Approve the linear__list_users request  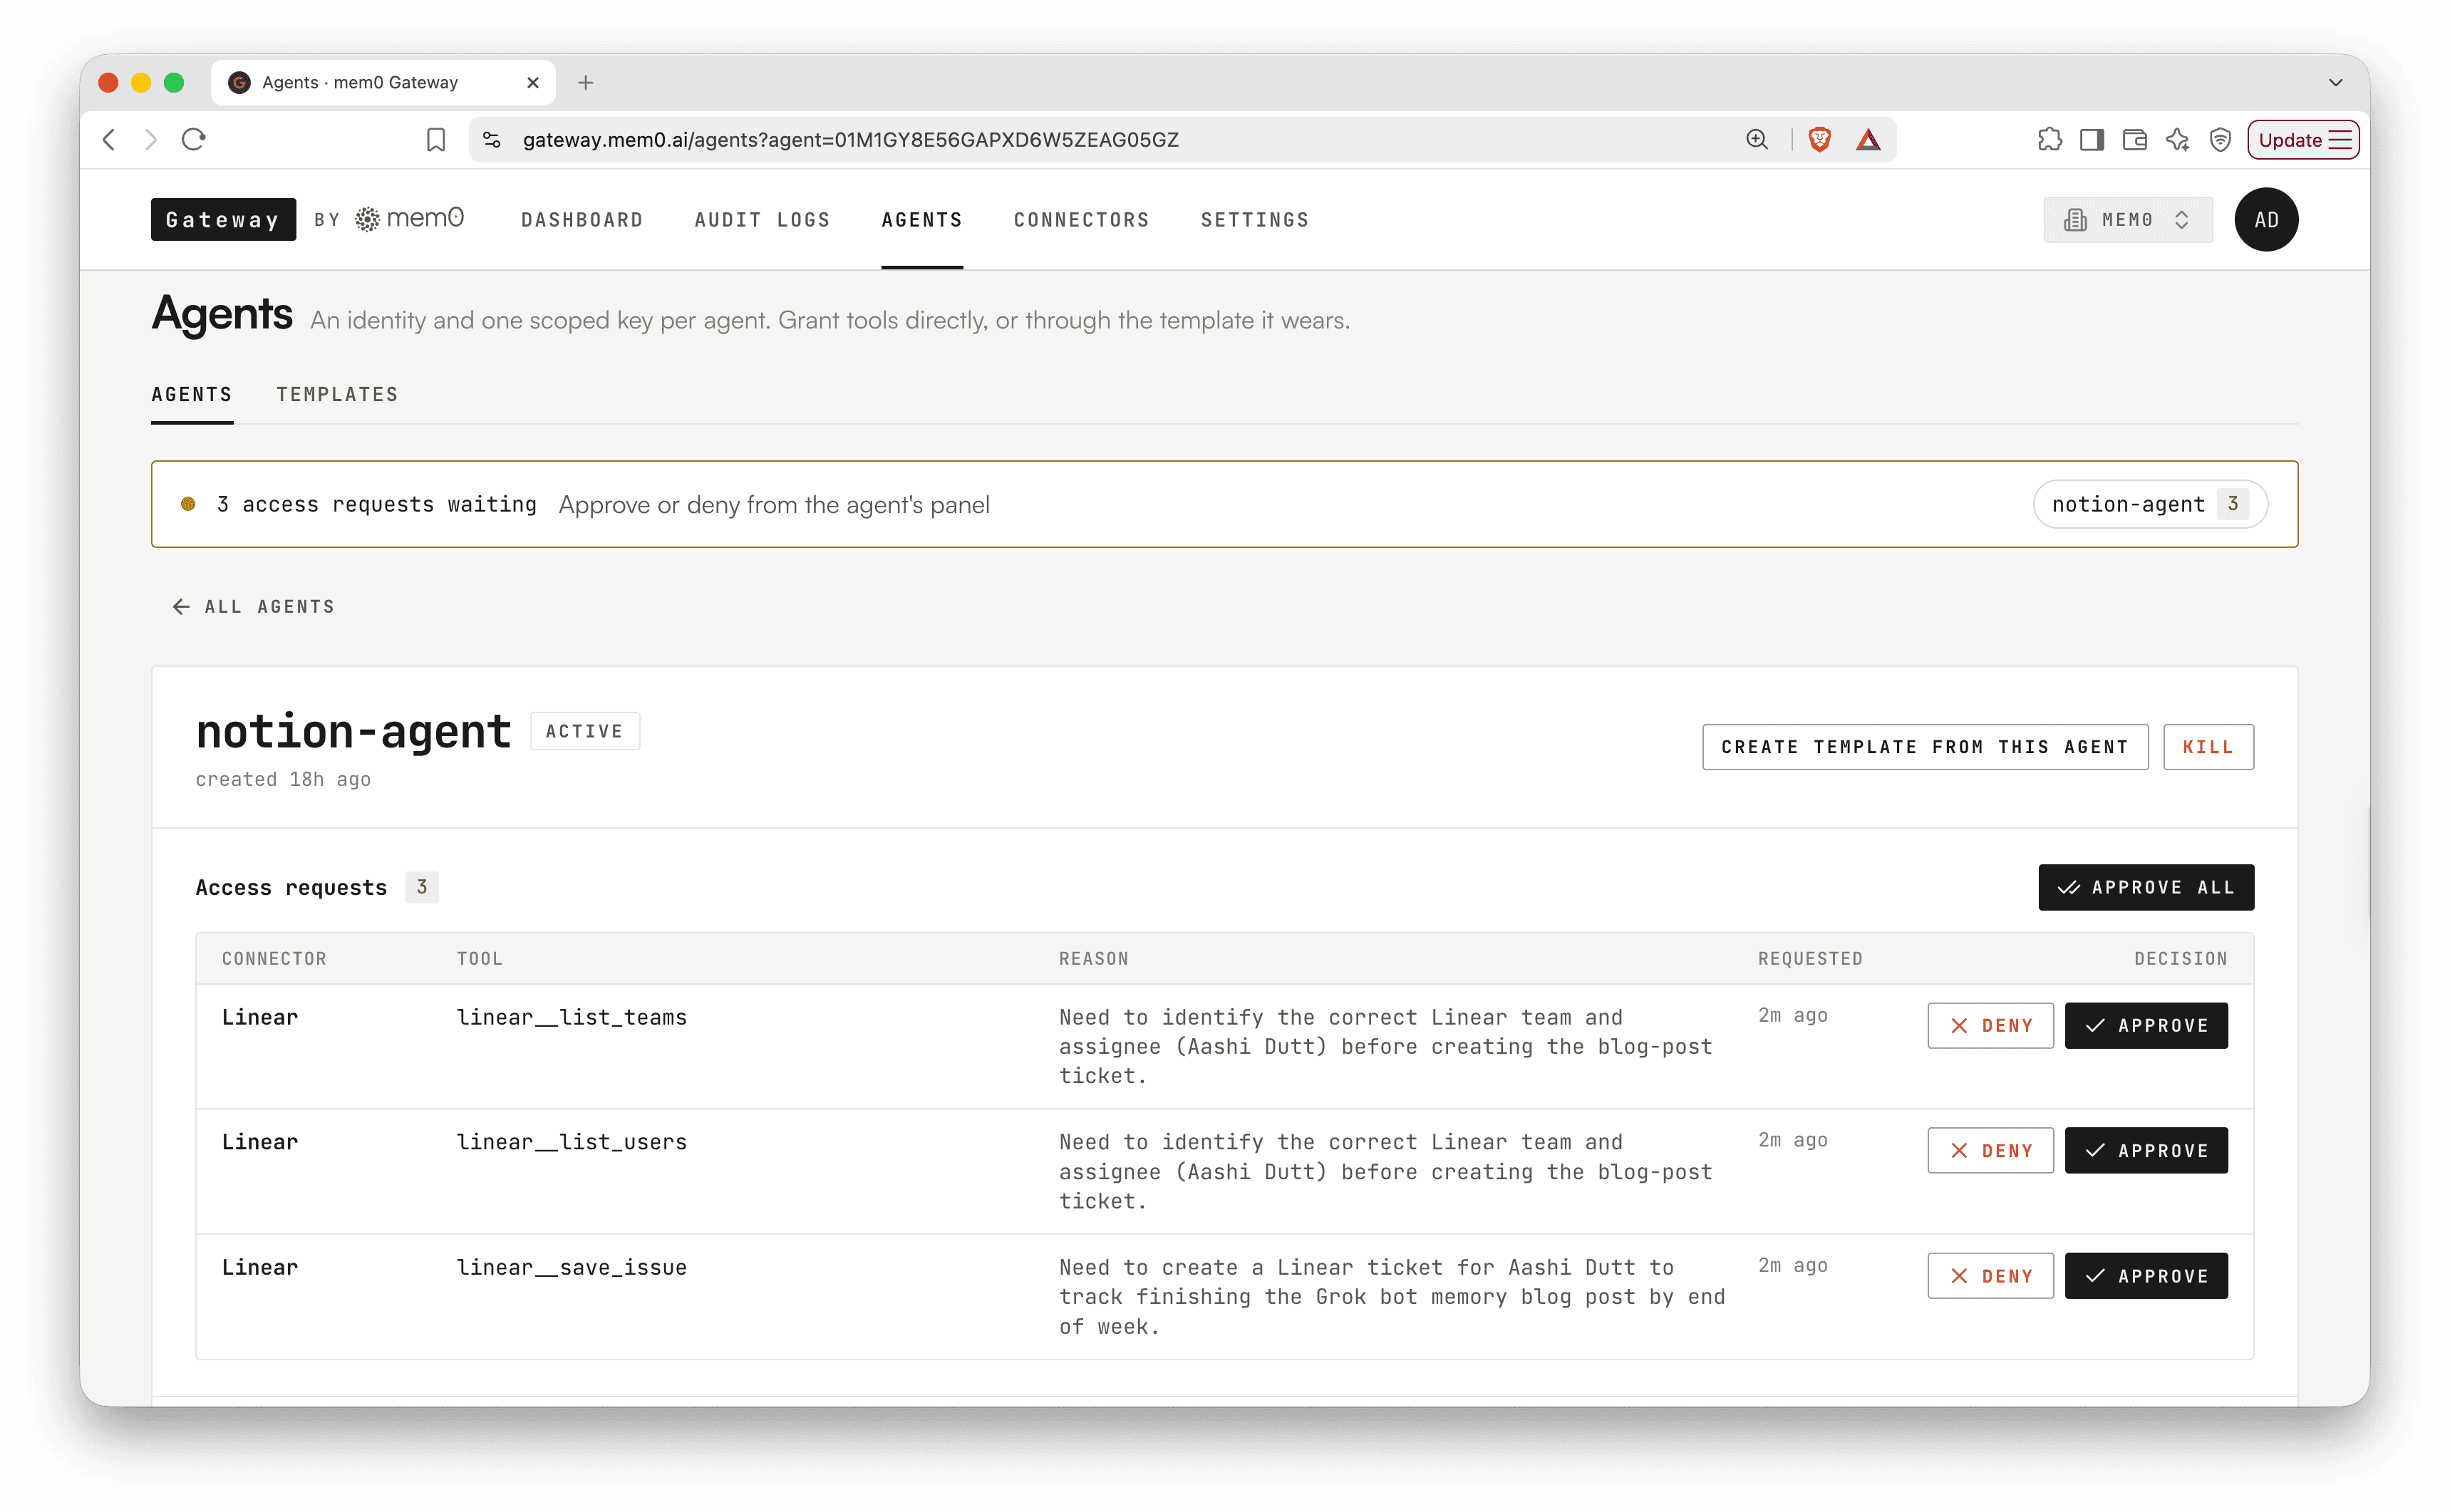pyautogui.click(x=2146, y=1151)
